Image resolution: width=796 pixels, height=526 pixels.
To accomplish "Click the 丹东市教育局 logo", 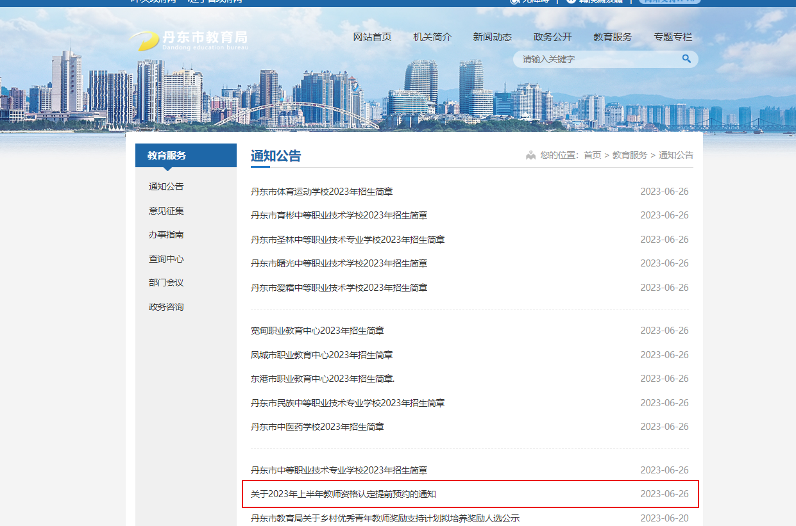I will (189, 40).
